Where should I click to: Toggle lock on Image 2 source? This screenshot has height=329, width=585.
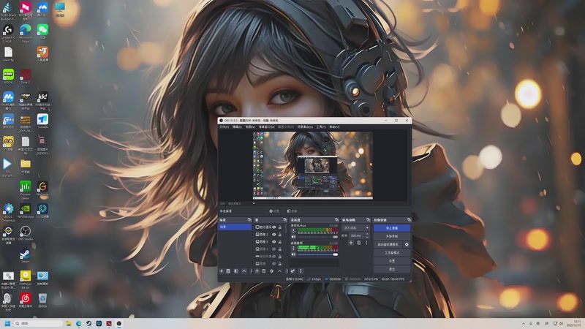[x=280, y=235]
